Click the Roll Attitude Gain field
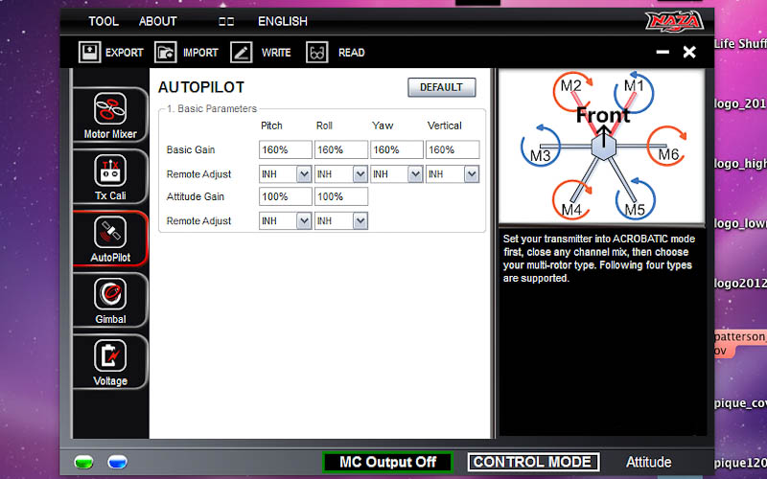The width and height of the screenshot is (767, 479). [x=340, y=196]
